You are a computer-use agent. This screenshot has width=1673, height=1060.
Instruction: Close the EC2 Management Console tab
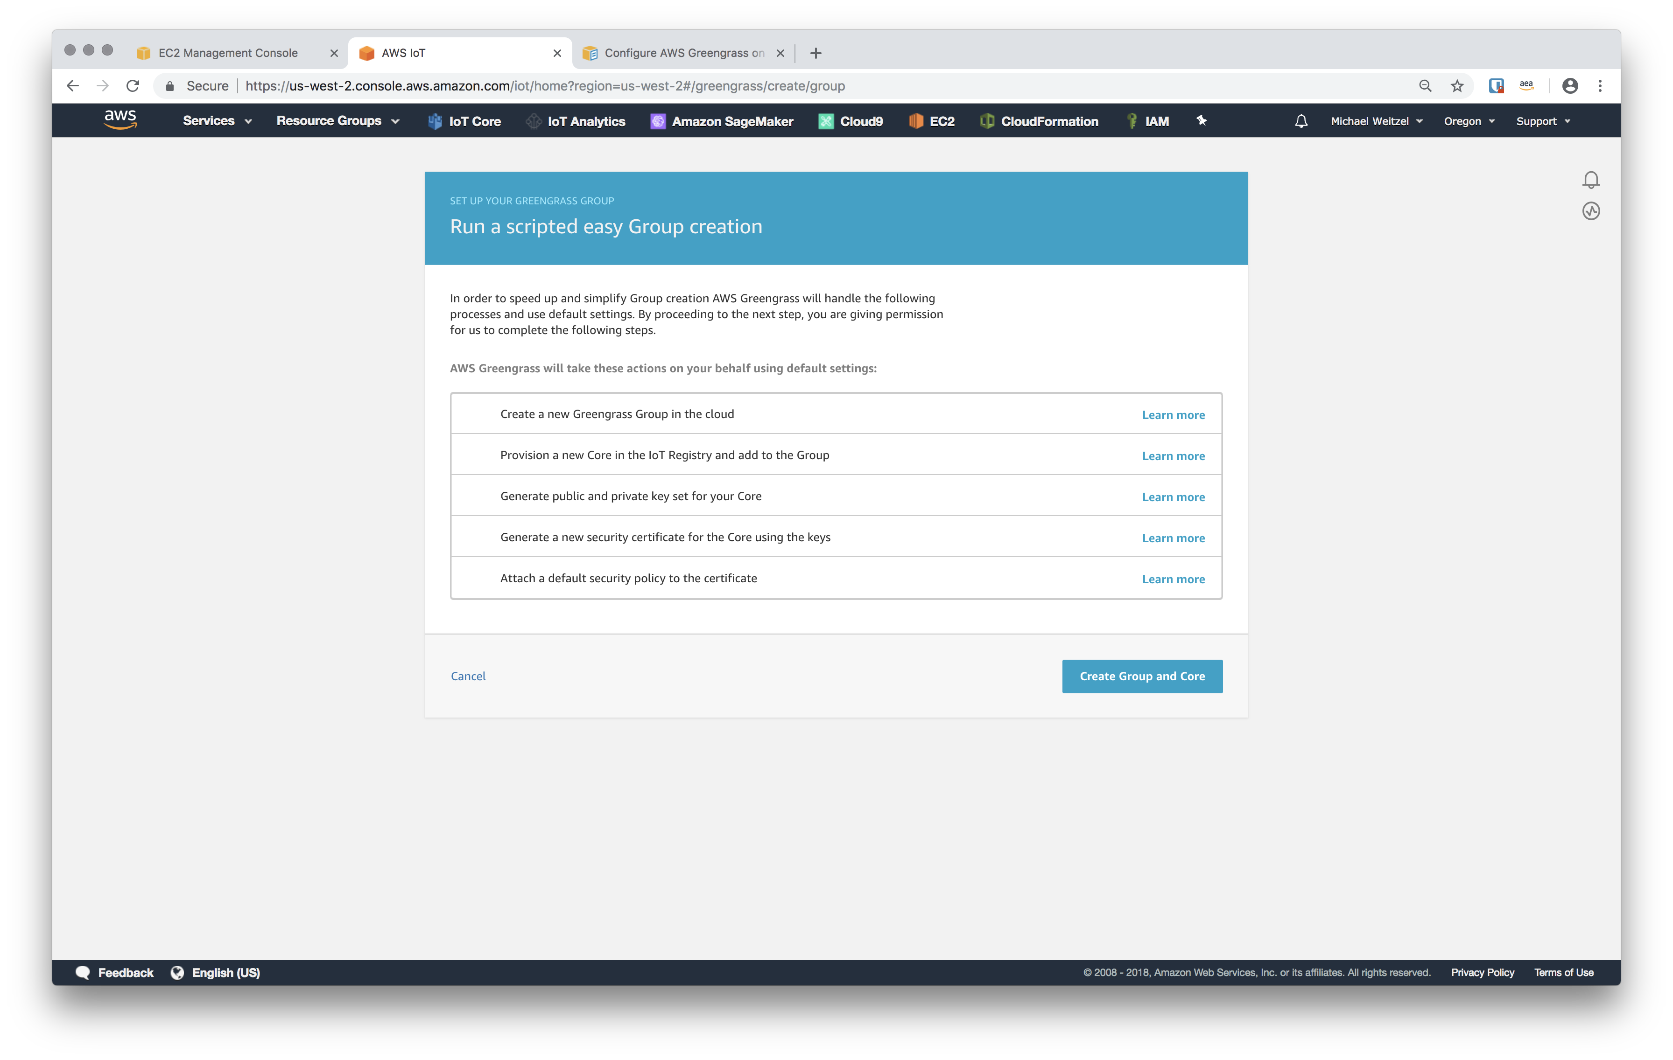pyautogui.click(x=334, y=53)
